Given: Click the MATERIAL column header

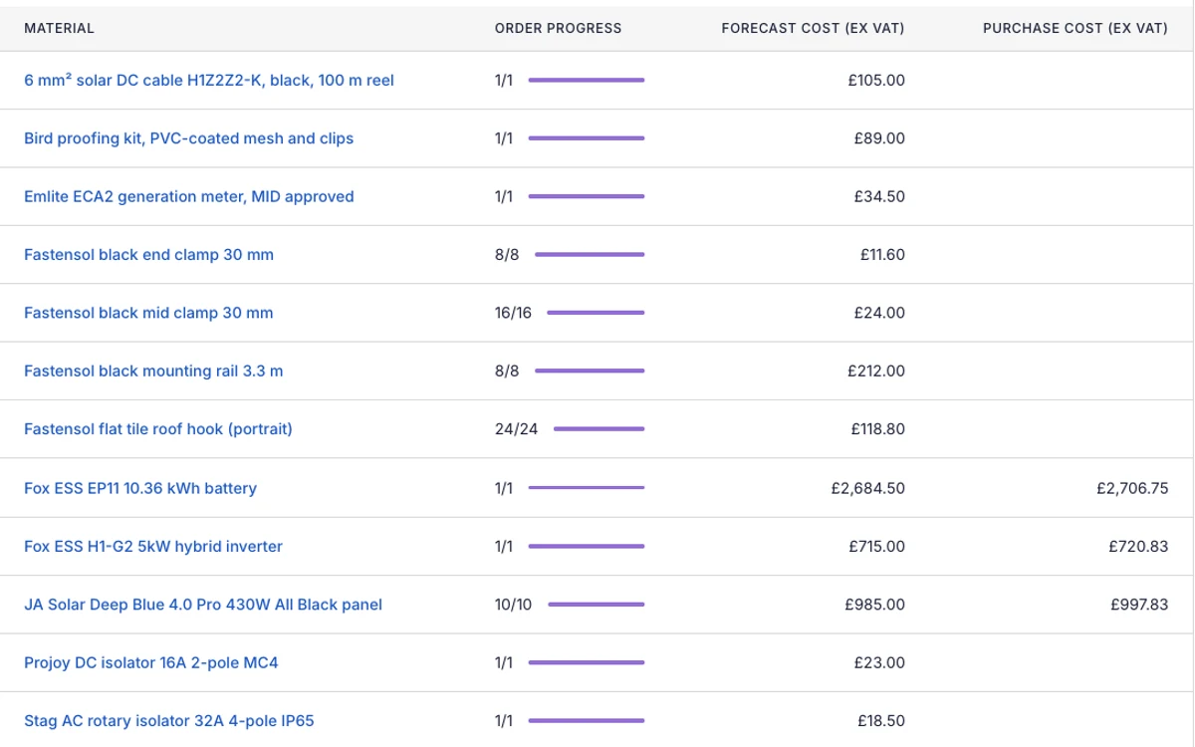Looking at the screenshot, I should click(x=59, y=29).
